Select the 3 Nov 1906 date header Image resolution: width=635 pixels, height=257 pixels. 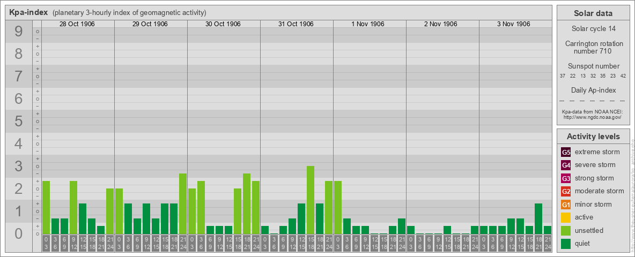coord(513,24)
